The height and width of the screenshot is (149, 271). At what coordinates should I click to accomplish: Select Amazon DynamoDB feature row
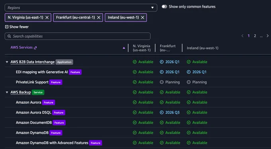coord(138,133)
